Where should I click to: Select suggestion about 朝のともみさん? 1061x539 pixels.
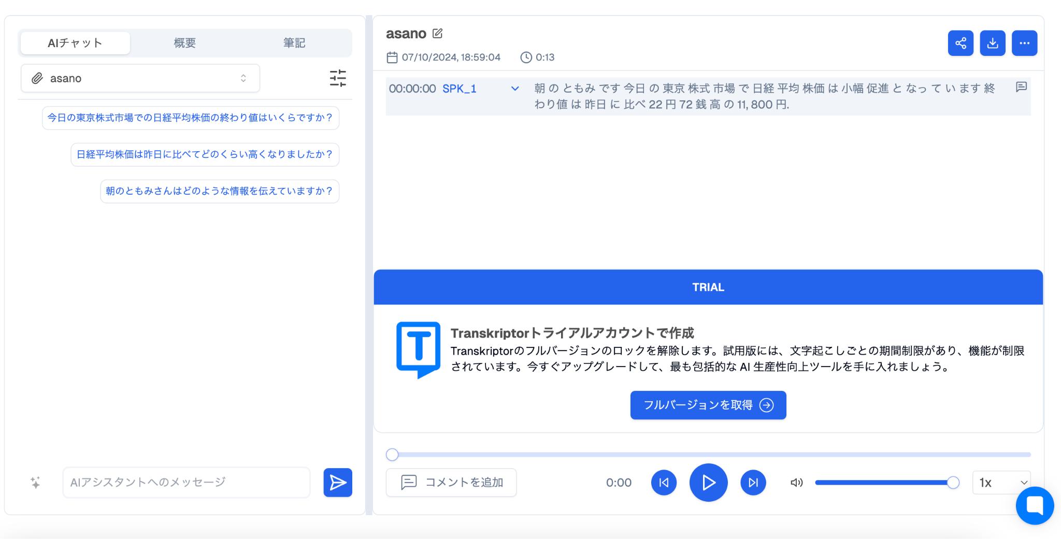coord(220,191)
